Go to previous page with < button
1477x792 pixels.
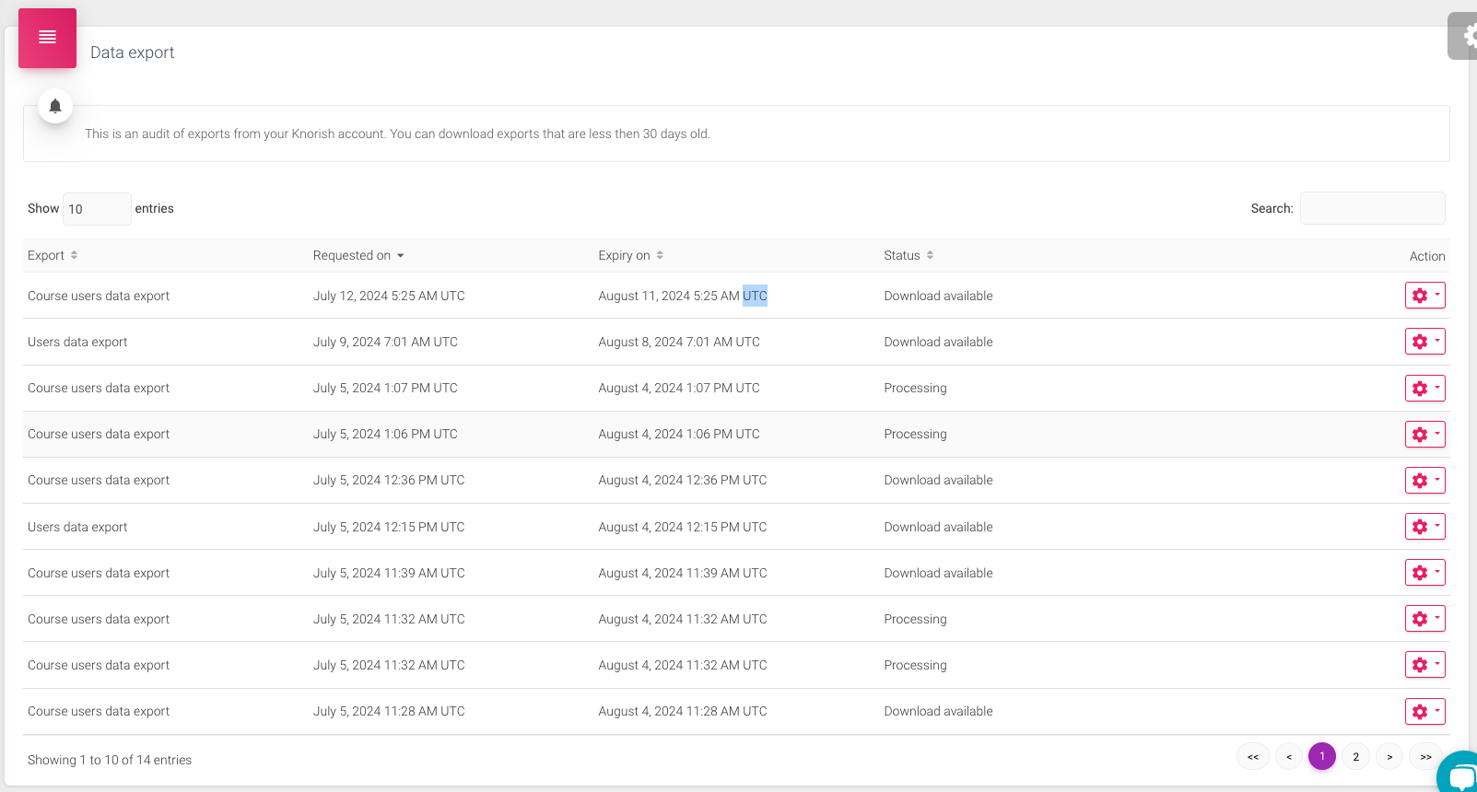(x=1289, y=757)
